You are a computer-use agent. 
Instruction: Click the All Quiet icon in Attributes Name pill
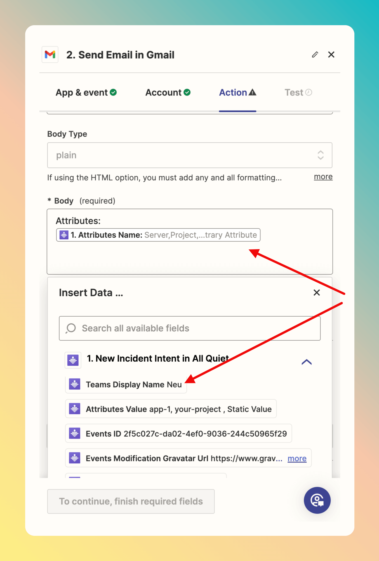(64, 235)
